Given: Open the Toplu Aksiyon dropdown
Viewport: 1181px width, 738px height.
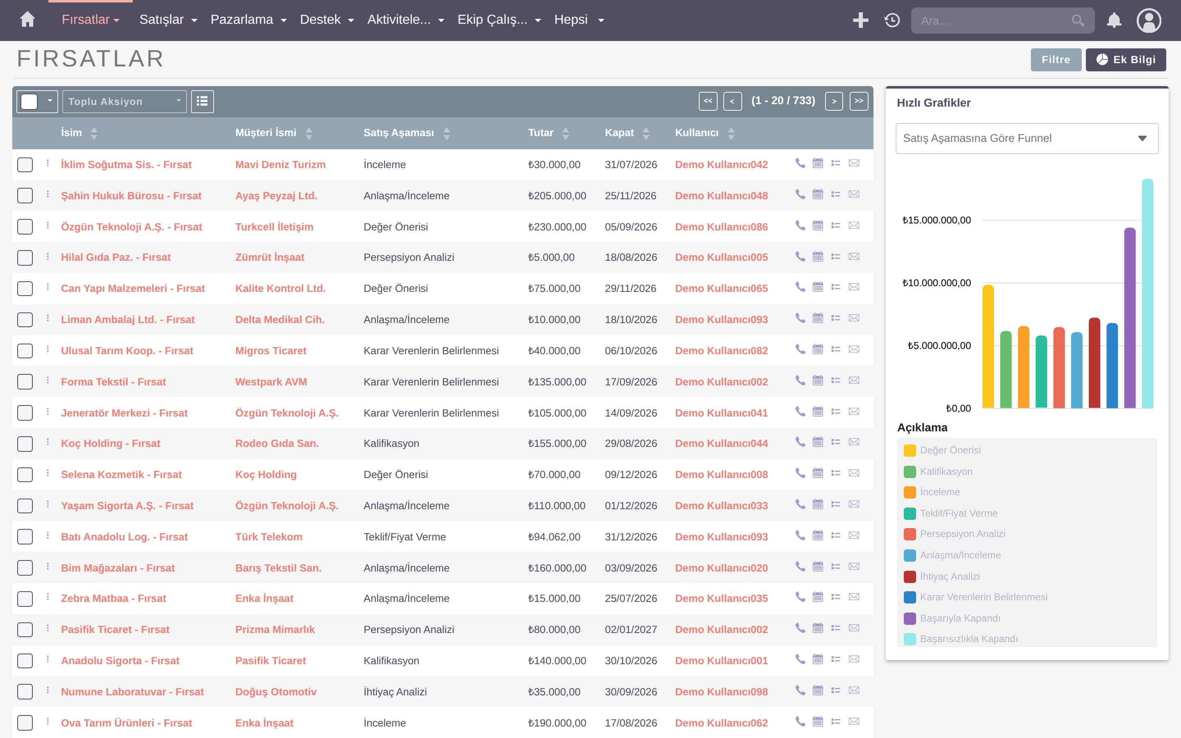Looking at the screenshot, I should (124, 102).
